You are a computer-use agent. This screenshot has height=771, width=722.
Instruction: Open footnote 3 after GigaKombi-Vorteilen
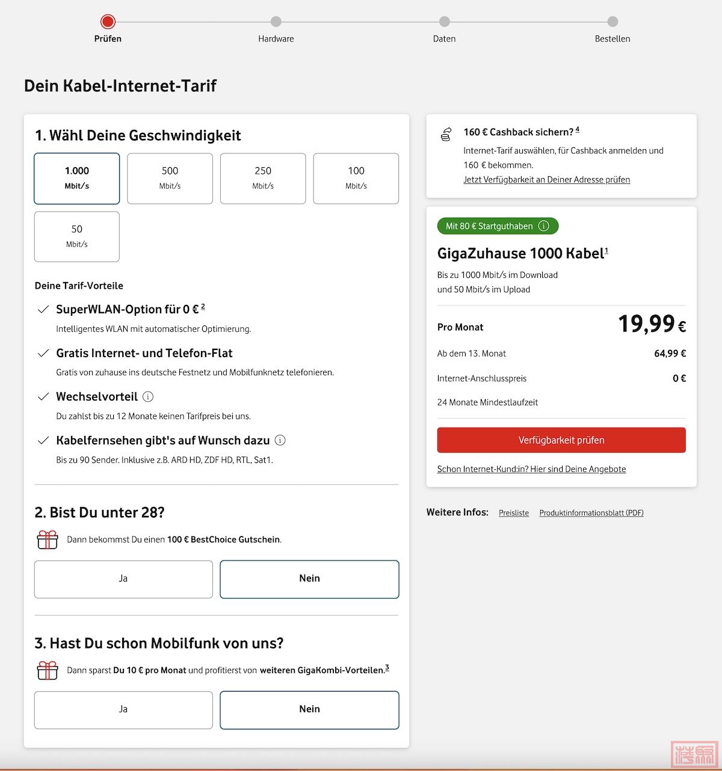click(387, 668)
